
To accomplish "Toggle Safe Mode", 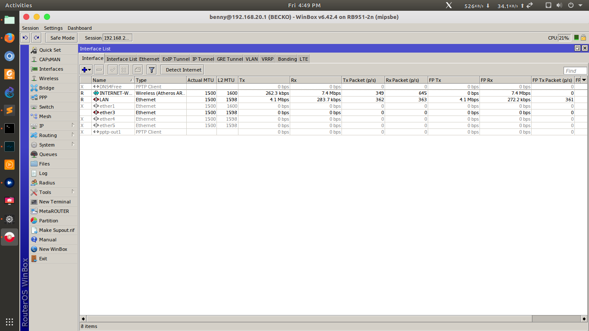I will pyautogui.click(x=62, y=38).
